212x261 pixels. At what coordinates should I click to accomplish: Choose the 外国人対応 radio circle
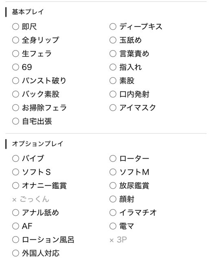click(x=15, y=253)
